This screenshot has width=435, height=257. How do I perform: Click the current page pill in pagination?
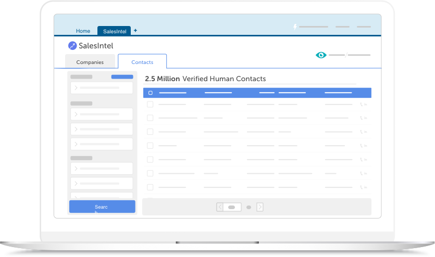tap(232, 207)
